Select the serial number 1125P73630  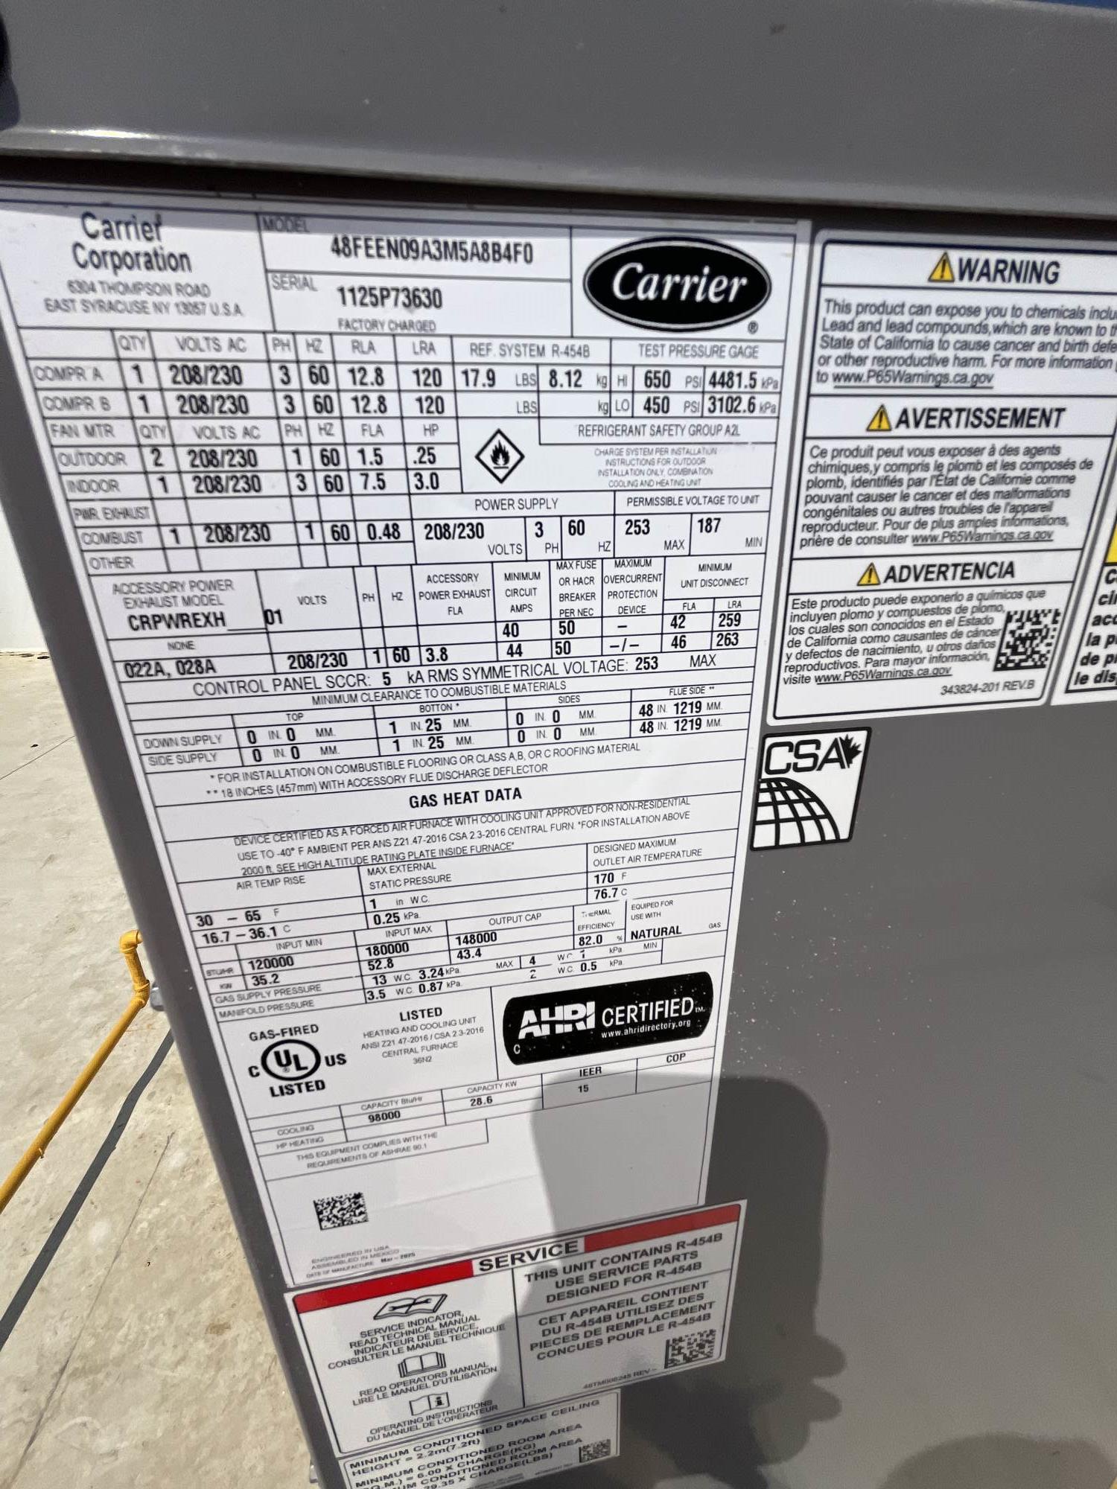(389, 298)
